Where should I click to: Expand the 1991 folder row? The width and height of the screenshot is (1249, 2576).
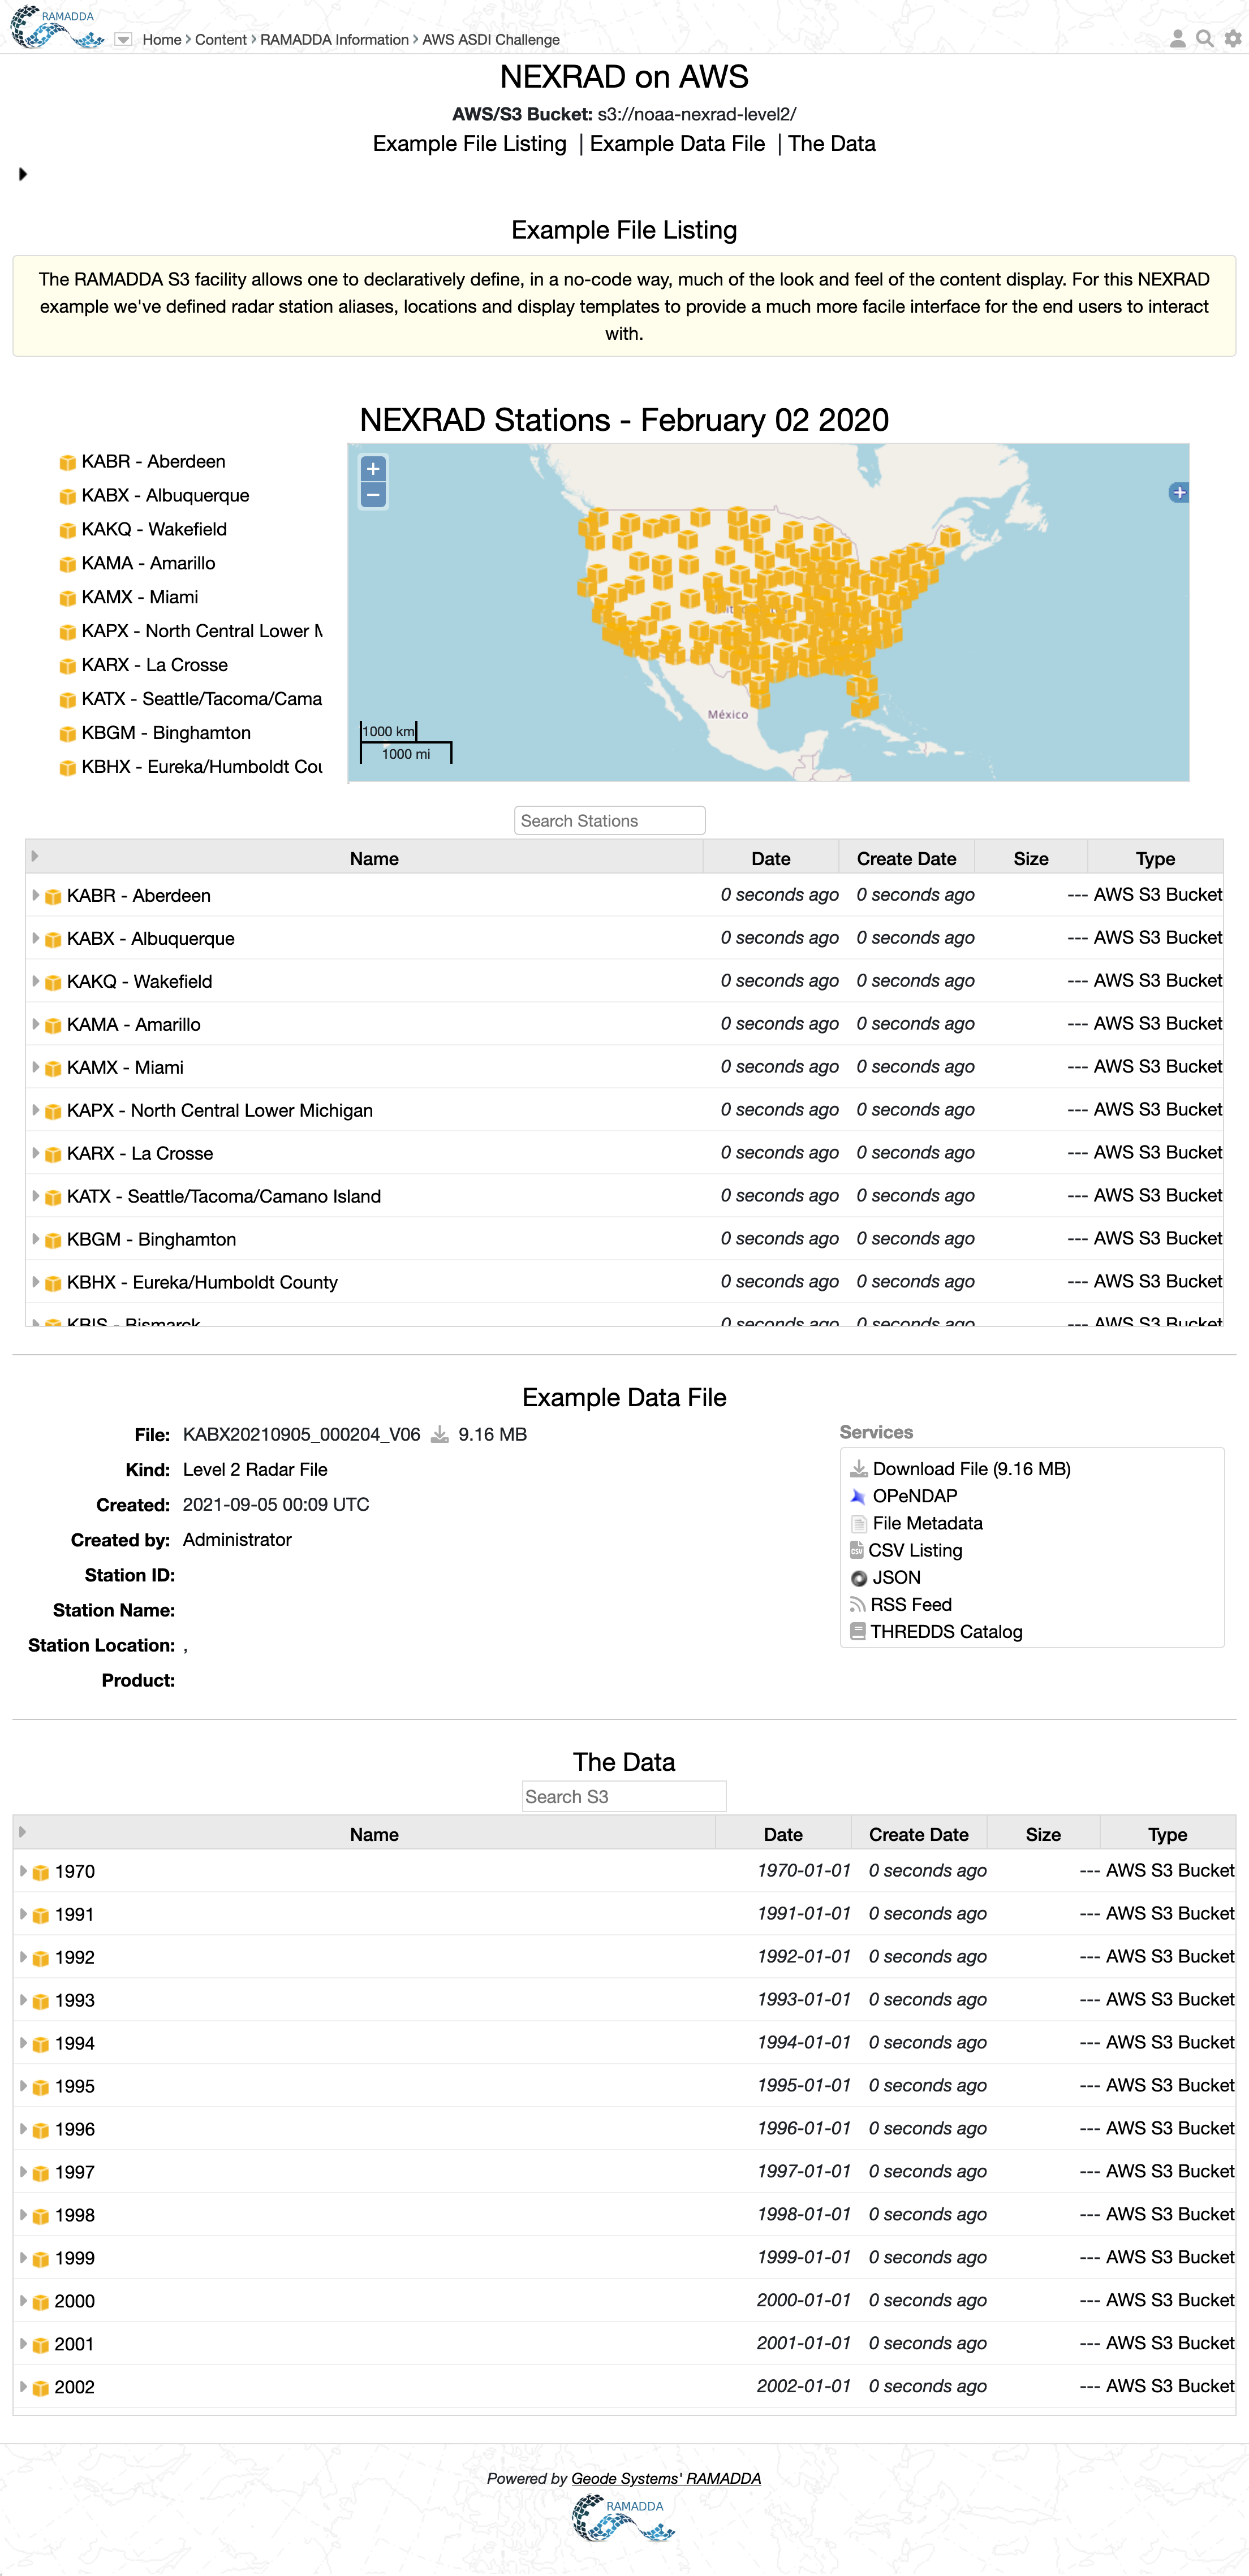23,1914
